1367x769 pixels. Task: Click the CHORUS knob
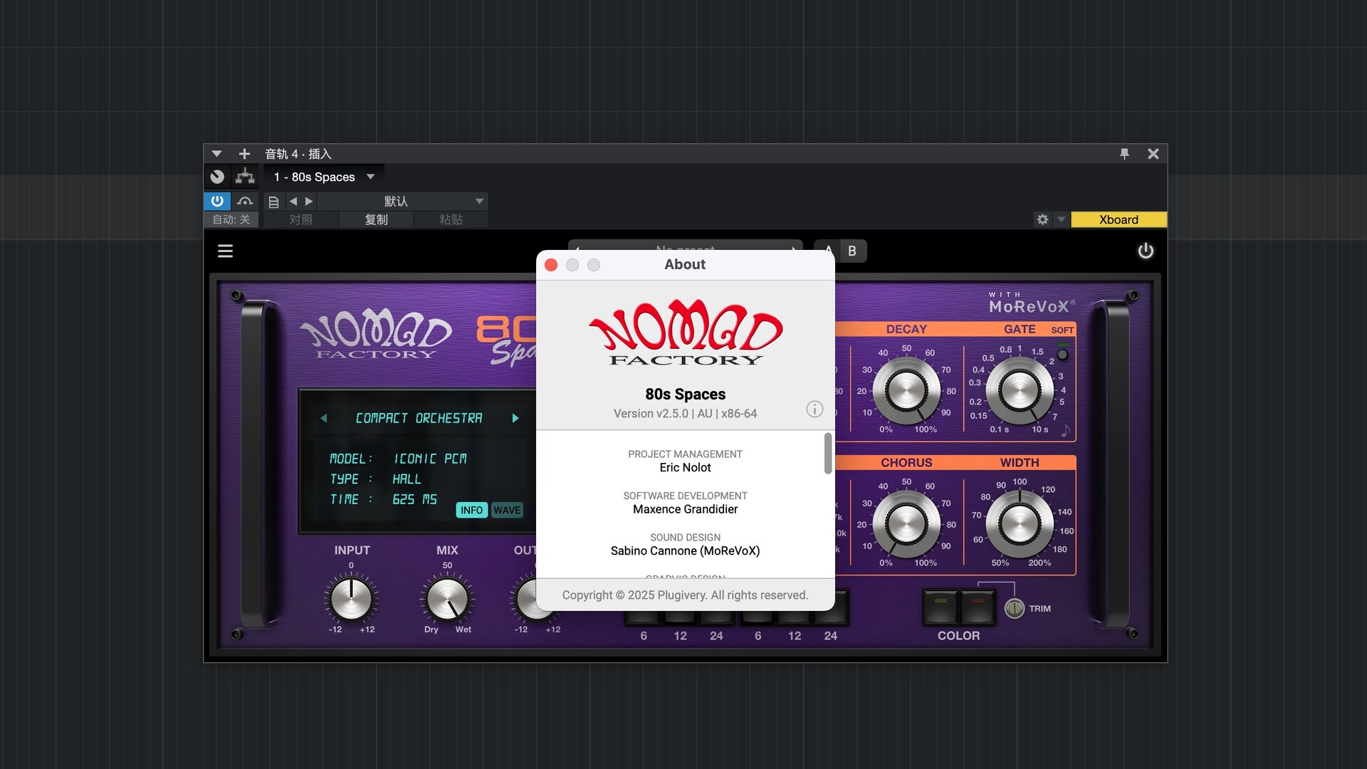point(906,524)
